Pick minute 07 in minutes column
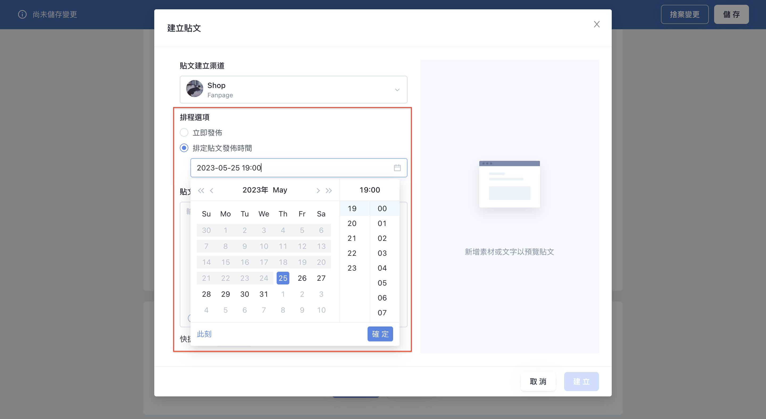Image resolution: width=766 pixels, height=419 pixels. (x=385, y=313)
